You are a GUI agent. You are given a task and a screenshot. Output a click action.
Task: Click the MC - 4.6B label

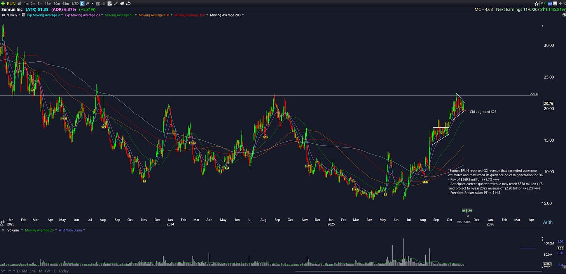[x=484, y=9]
